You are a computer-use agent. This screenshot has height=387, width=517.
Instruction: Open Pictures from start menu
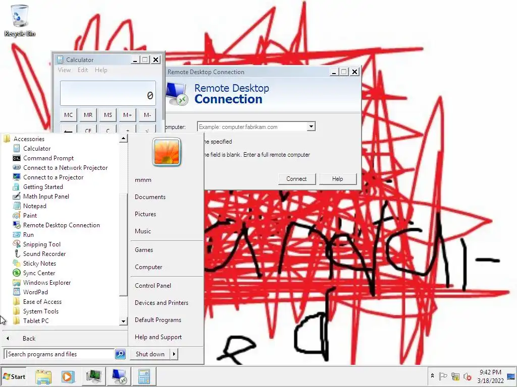[145, 214]
